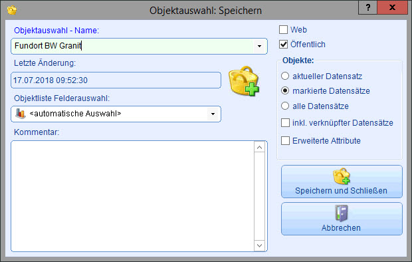
Task: Click the Objektliste Felderauswahl label
Action: [x=62, y=98]
